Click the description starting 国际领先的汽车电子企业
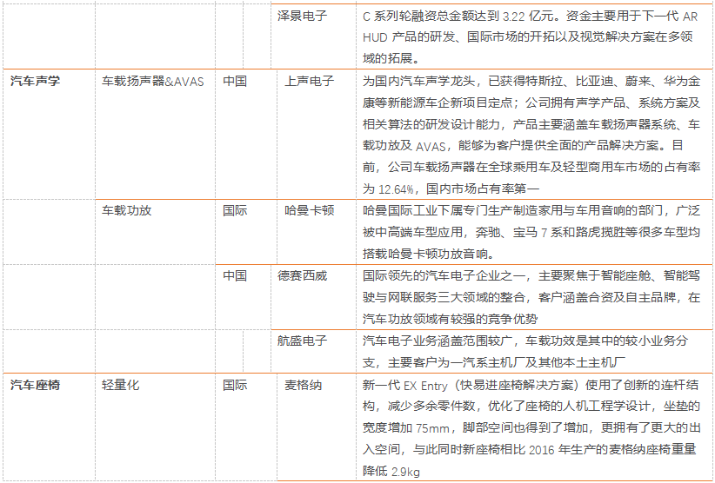 point(531,297)
